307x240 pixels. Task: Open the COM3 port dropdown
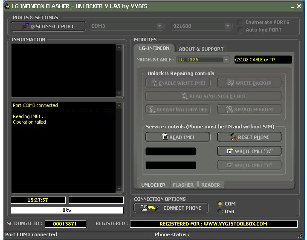pyautogui.click(x=159, y=26)
